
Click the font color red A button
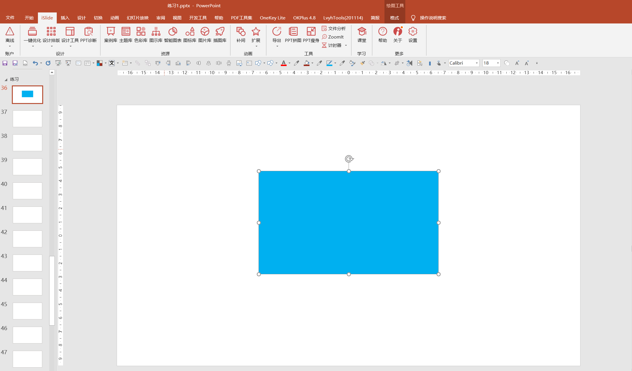(x=284, y=63)
